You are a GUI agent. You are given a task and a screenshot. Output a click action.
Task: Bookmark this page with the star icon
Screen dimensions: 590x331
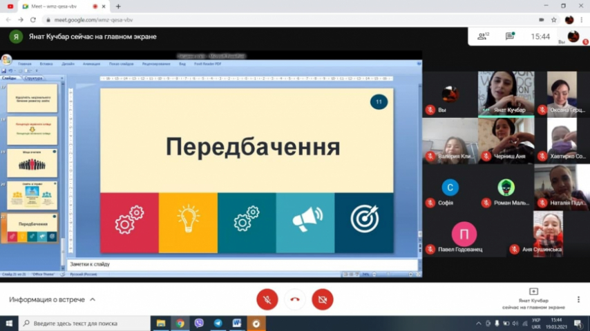pos(553,20)
